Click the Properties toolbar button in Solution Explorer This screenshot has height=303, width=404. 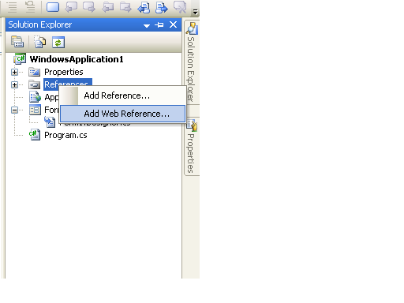[x=17, y=42]
